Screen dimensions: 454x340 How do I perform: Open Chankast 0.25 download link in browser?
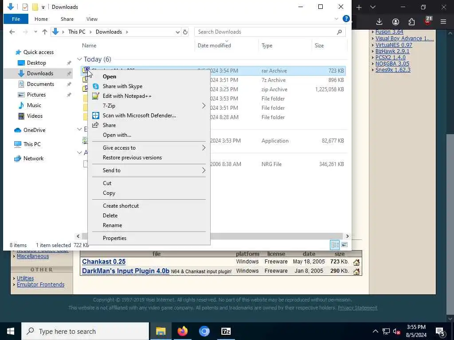[104, 262]
